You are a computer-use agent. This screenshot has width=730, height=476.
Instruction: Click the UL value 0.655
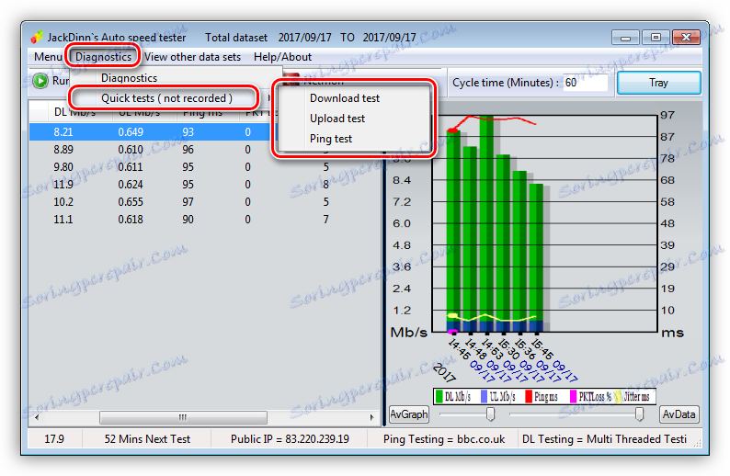pos(131,202)
